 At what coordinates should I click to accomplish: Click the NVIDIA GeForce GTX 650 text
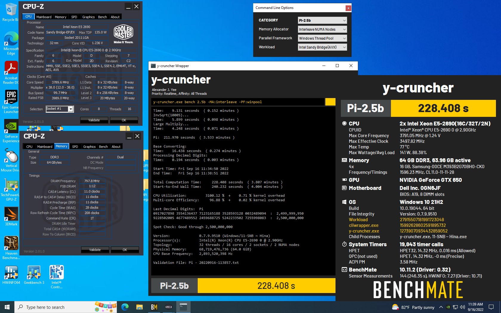click(431, 180)
